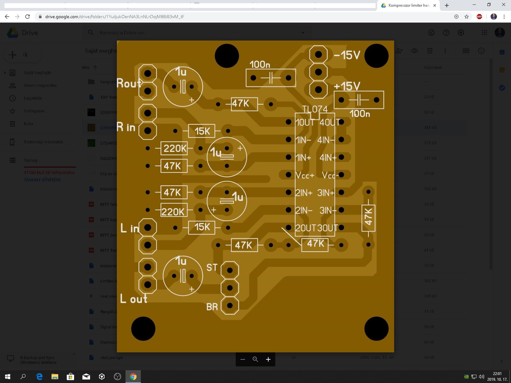Open the Drive help menu
This screenshot has width=511, height=383.
pyautogui.click(x=446, y=33)
